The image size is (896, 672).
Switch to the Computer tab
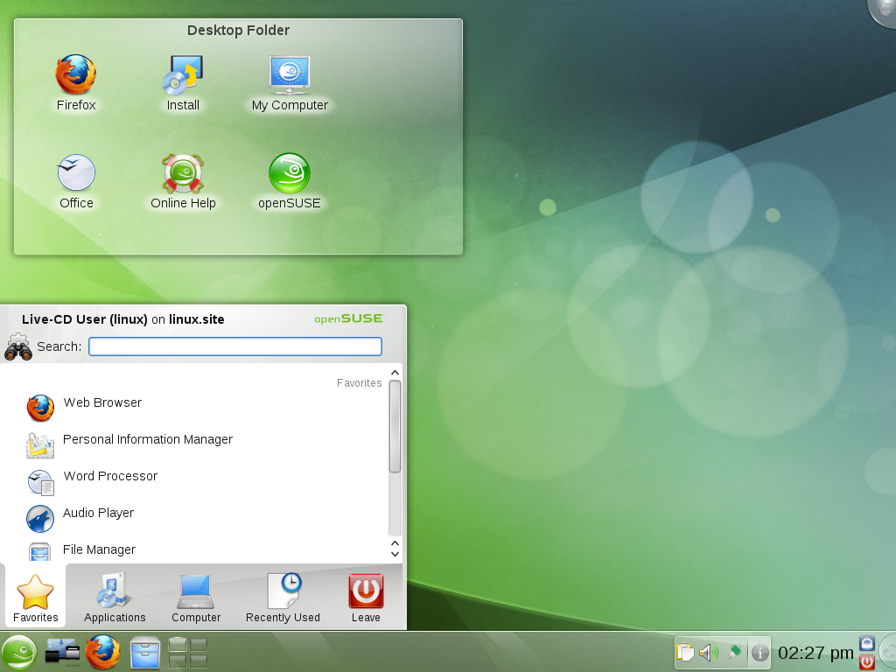tap(195, 598)
